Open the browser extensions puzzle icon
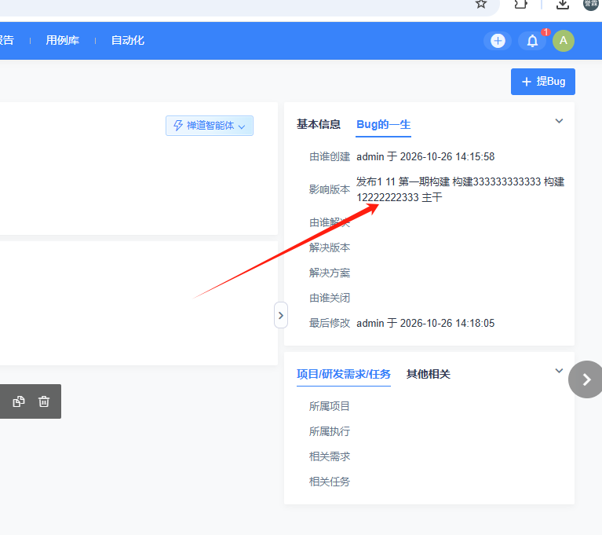The height and width of the screenshot is (535, 602). (520, 4)
